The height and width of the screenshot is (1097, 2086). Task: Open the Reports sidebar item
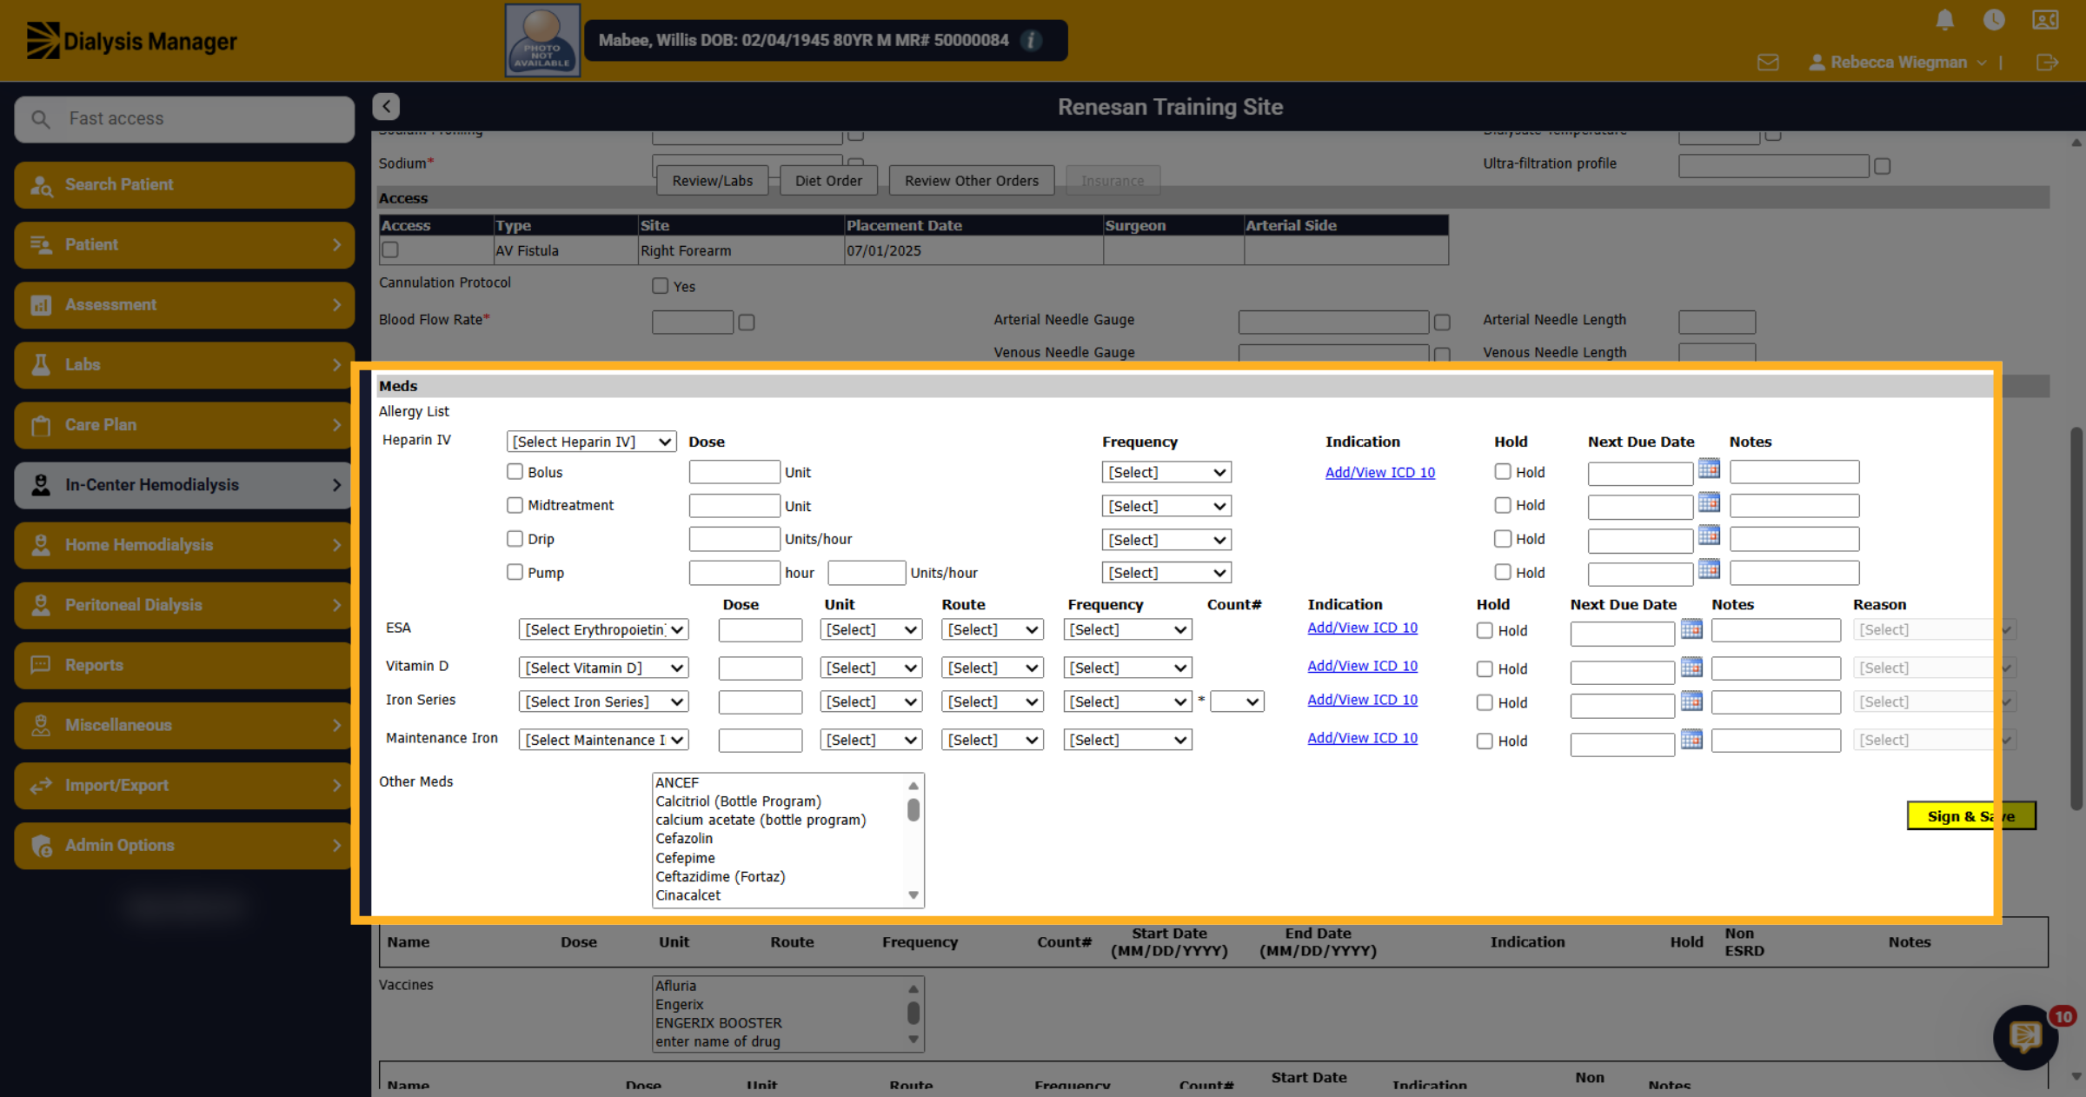pos(184,665)
